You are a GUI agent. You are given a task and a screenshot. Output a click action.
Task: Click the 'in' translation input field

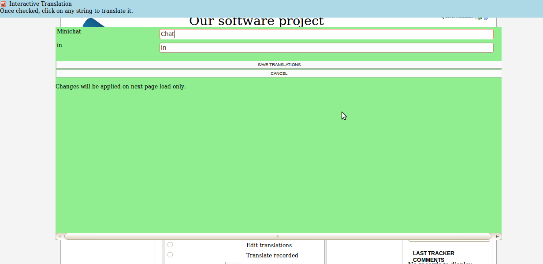tap(326, 48)
